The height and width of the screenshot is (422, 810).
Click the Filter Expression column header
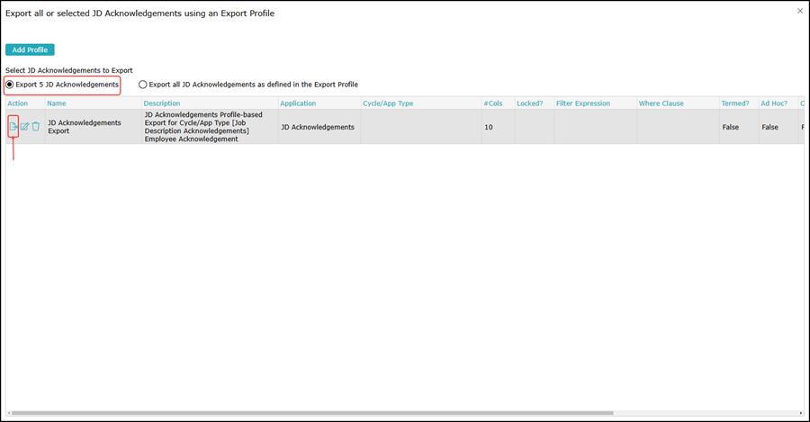click(583, 103)
